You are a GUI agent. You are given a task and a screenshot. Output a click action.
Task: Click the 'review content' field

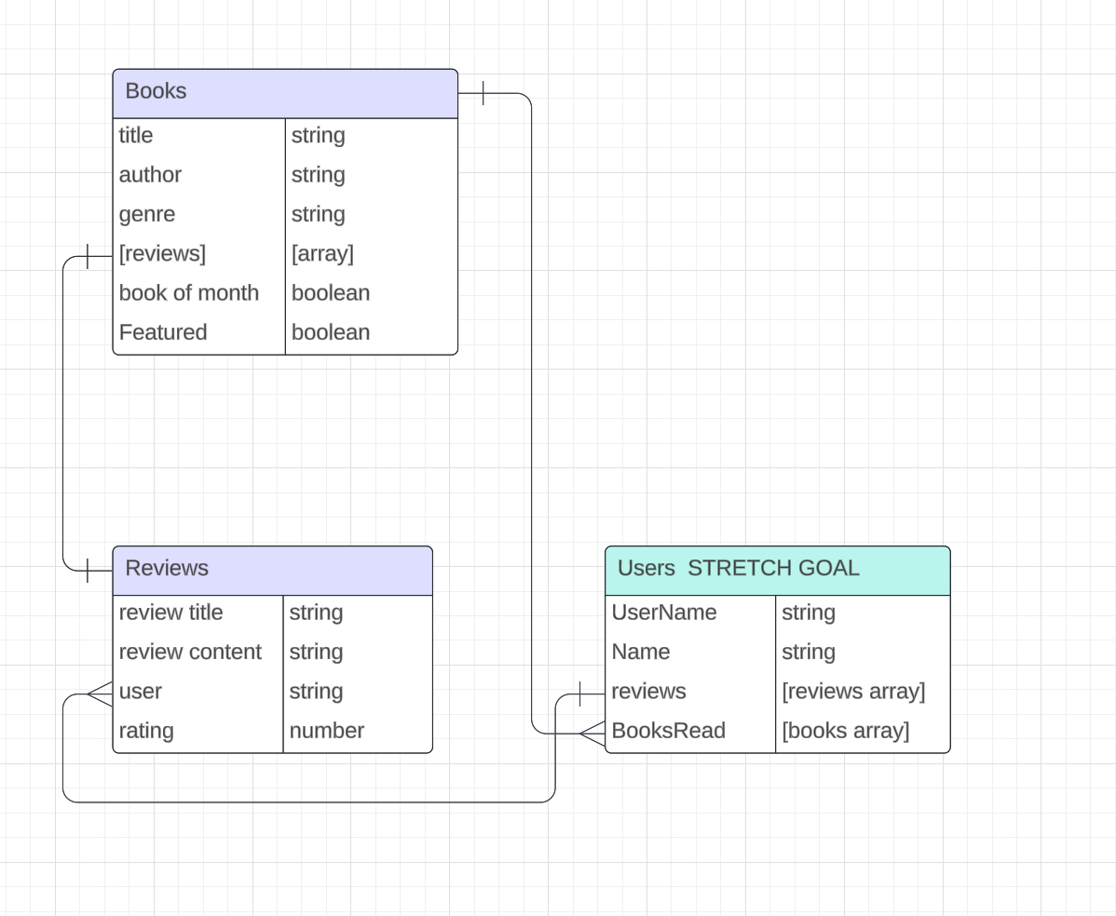(x=190, y=652)
